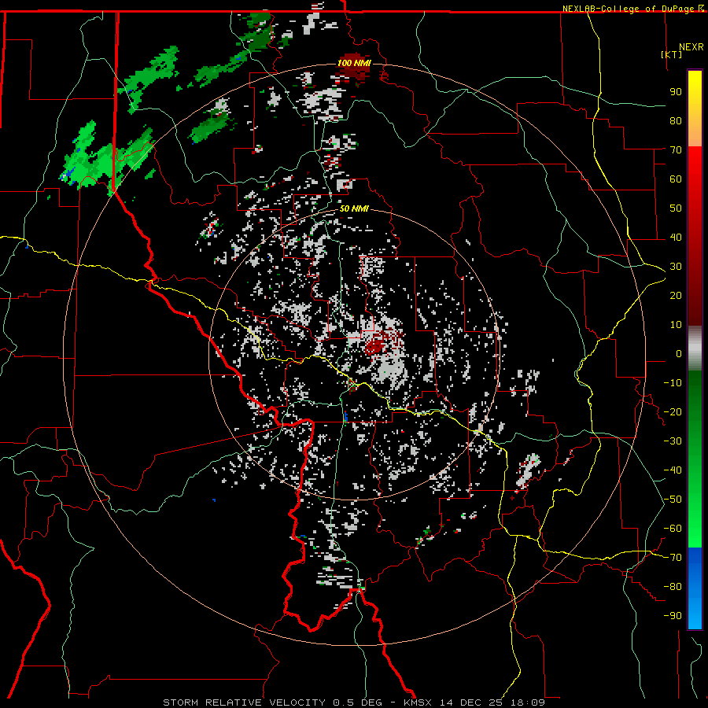The image size is (708, 708).
Task: Click the positive 20 scale value
Action: coord(676,295)
